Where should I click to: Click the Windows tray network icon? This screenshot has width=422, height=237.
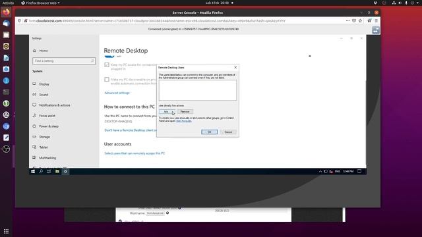[326, 171]
